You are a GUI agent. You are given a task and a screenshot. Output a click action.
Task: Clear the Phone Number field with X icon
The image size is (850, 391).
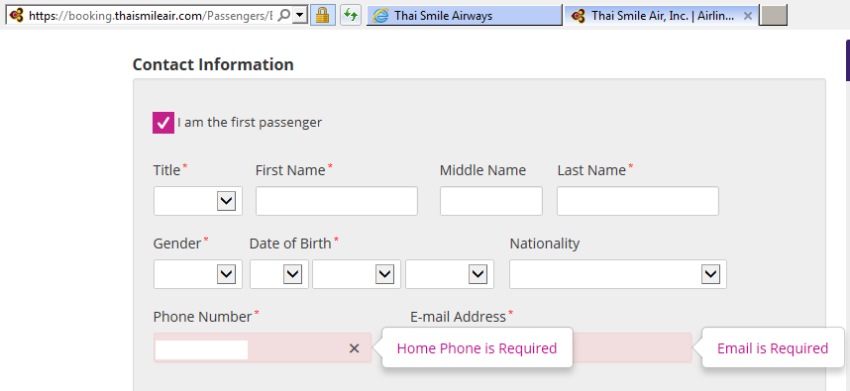[x=354, y=348]
